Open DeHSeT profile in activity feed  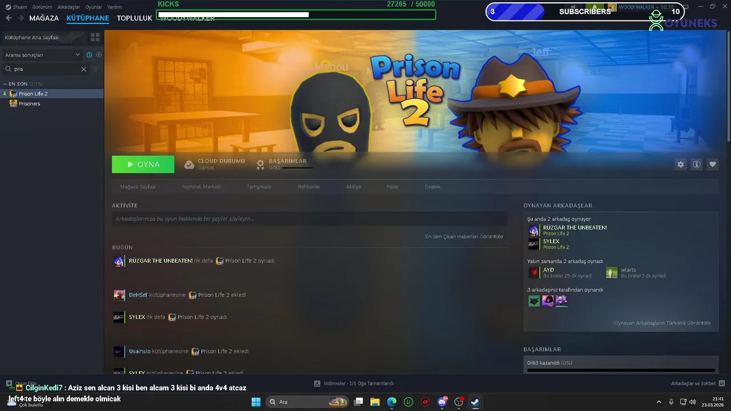(x=138, y=295)
